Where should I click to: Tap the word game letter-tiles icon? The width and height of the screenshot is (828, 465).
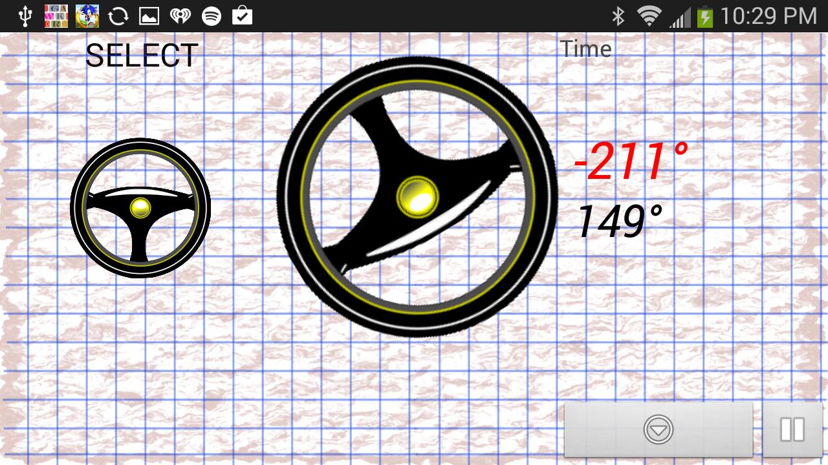point(56,16)
